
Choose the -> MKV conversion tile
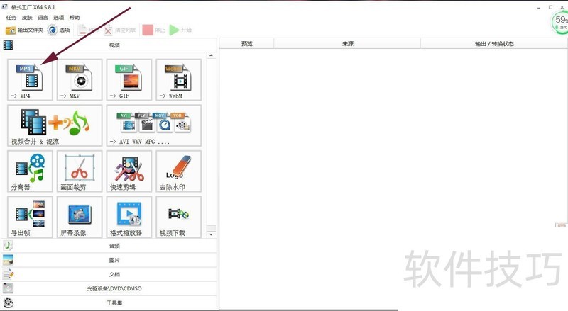coord(80,80)
